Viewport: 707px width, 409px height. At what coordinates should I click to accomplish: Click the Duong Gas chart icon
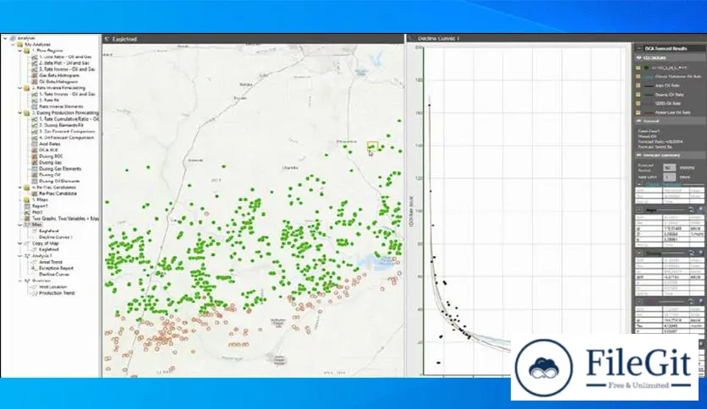(x=35, y=162)
